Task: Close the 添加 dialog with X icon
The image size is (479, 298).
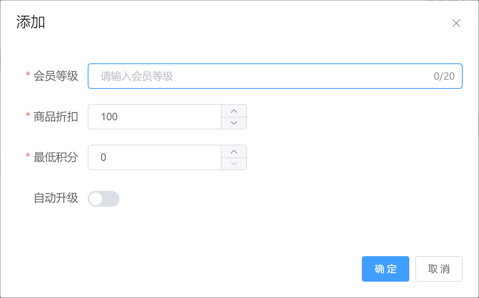Action: tap(456, 23)
